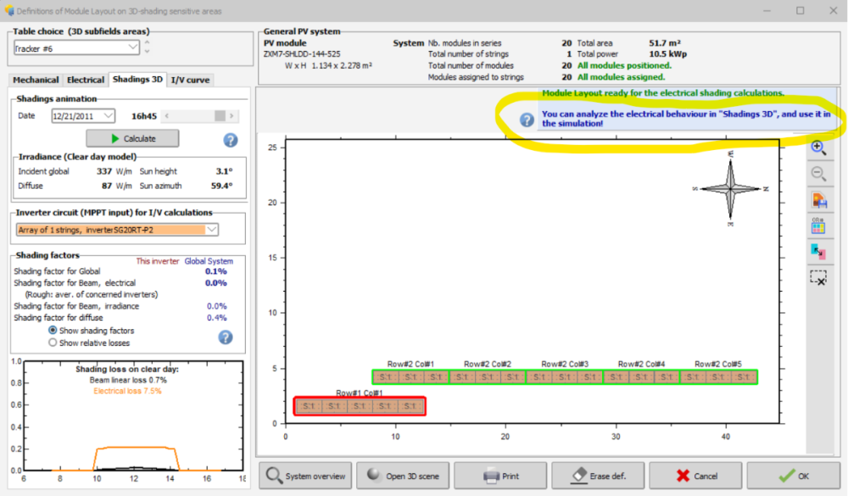
Task: Select the Row#1 Col#1 module table
Action: coord(360,406)
